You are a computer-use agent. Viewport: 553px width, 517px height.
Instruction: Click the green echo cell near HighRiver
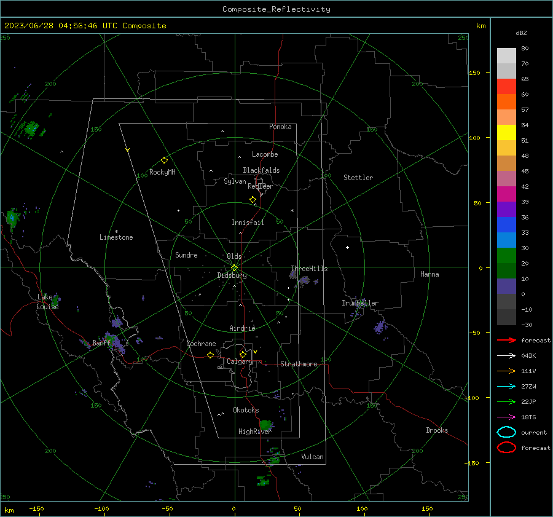click(265, 425)
